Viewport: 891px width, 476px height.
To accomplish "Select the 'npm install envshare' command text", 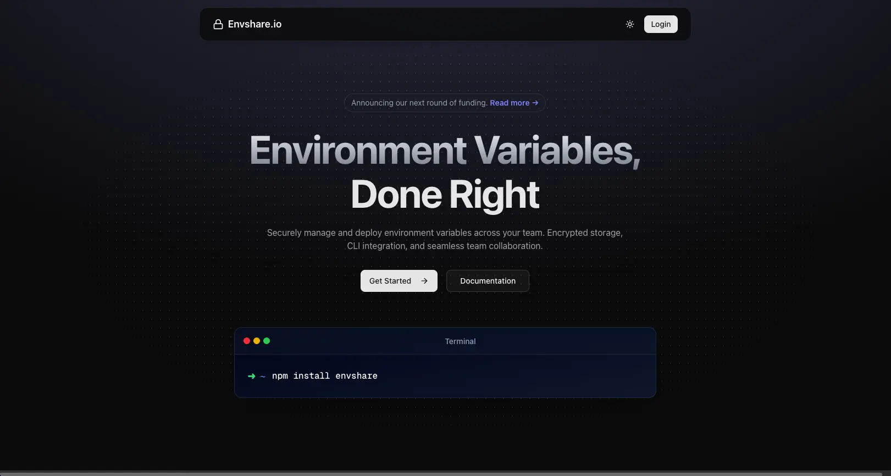I will pyautogui.click(x=325, y=376).
